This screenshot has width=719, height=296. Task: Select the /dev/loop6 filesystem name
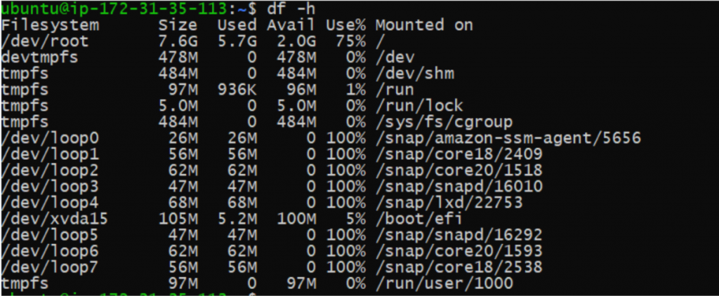tap(50, 251)
